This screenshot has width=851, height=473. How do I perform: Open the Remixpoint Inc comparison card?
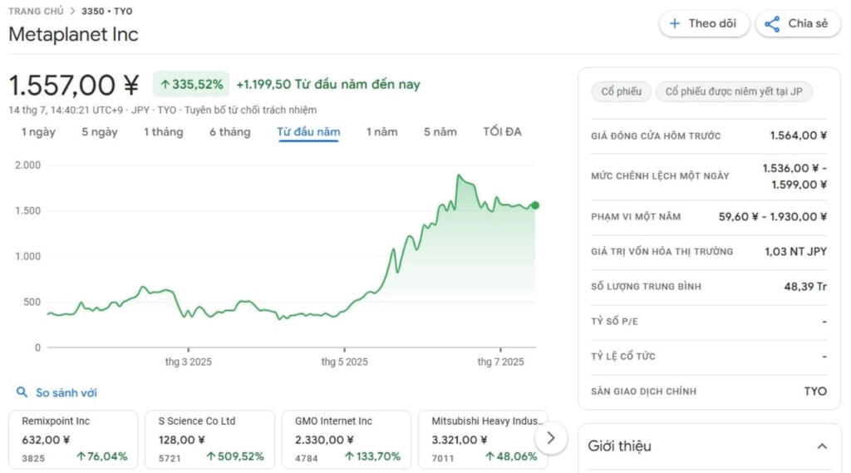(73, 439)
